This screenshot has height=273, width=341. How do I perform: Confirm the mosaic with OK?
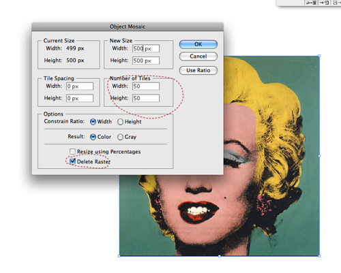(198, 44)
